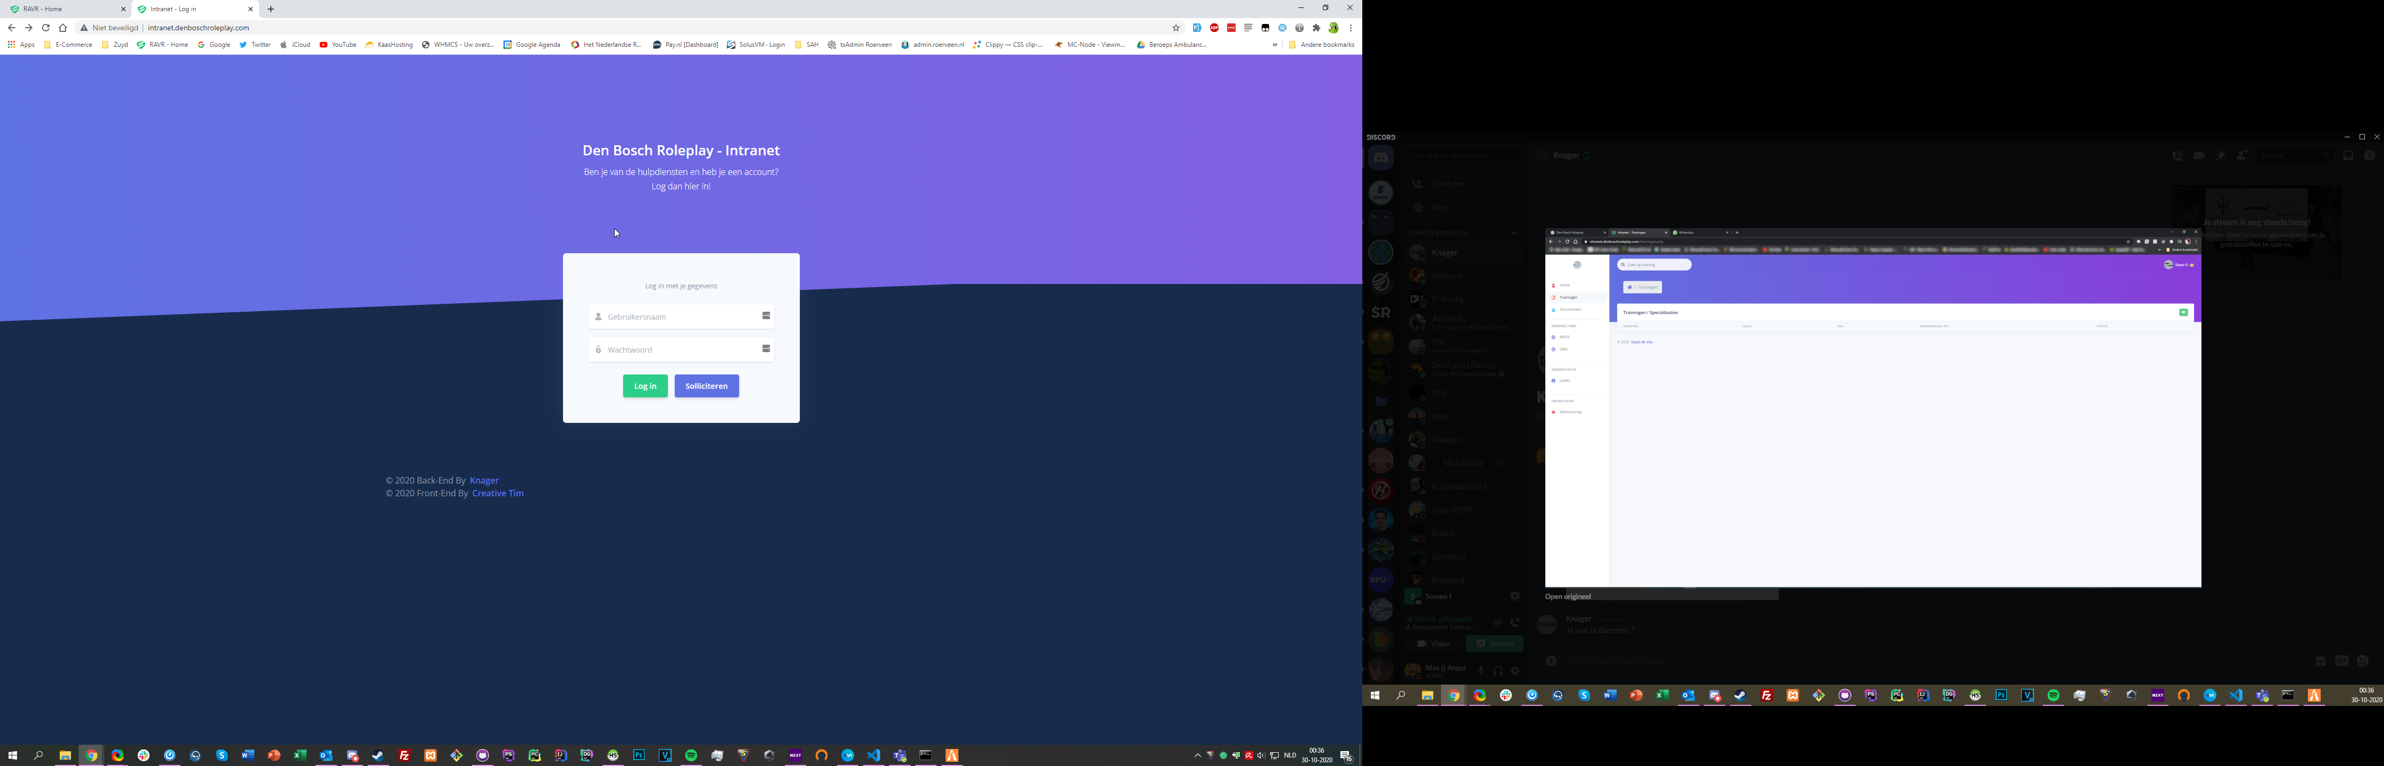Screen dimensions: 2384x766
Task: Bookmark this page with the star icon
Action: coord(1176,28)
